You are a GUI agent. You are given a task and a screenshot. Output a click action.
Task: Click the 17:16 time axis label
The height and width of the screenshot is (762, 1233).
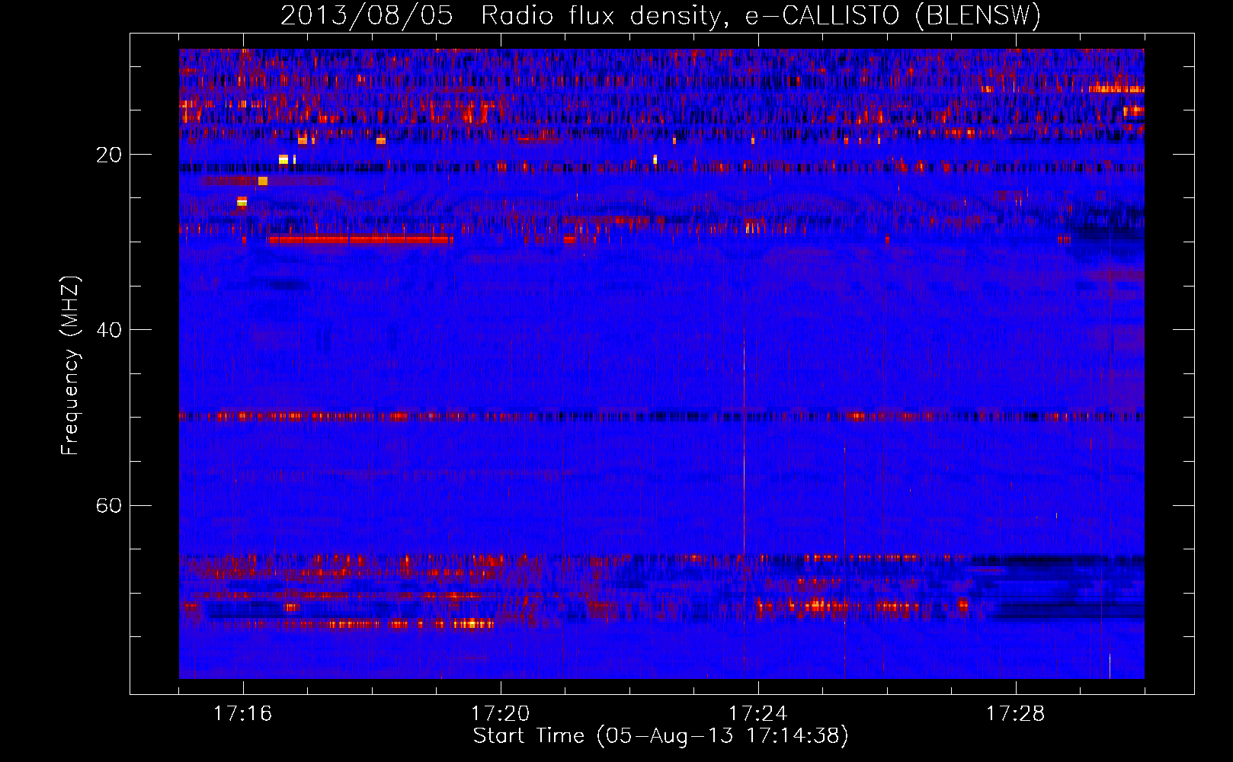pos(243,714)
